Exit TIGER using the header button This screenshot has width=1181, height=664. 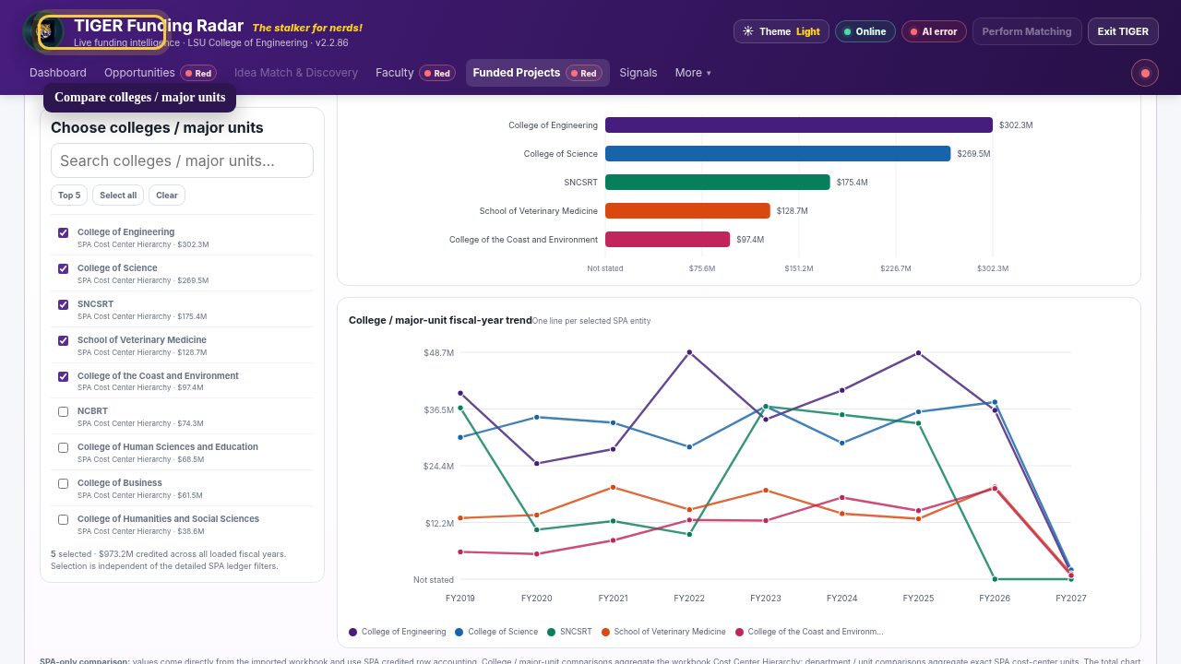pyautogui.click(x=1123, y=31)
